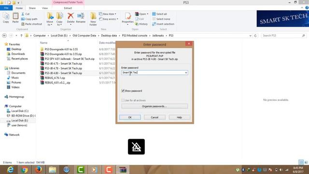Click the red Delete icon
The height and width of the screenshot is (174, 309).
pos(70,16)
